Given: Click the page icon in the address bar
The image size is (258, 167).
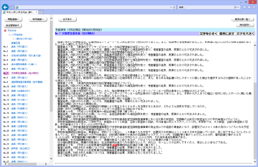Looking at the screenshot, I should tap(17, 7).
